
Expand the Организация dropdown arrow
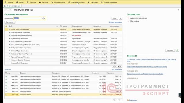[x=42, y=18]
